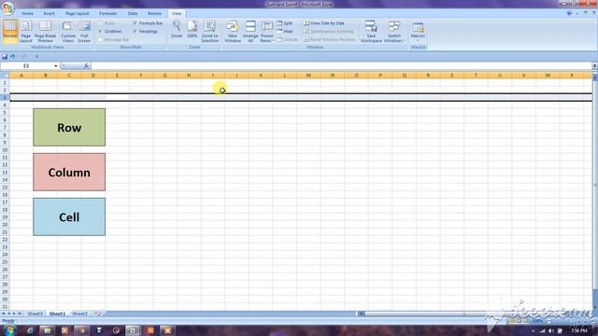Toggle the Gridlines checkbox

pos(100,31)
